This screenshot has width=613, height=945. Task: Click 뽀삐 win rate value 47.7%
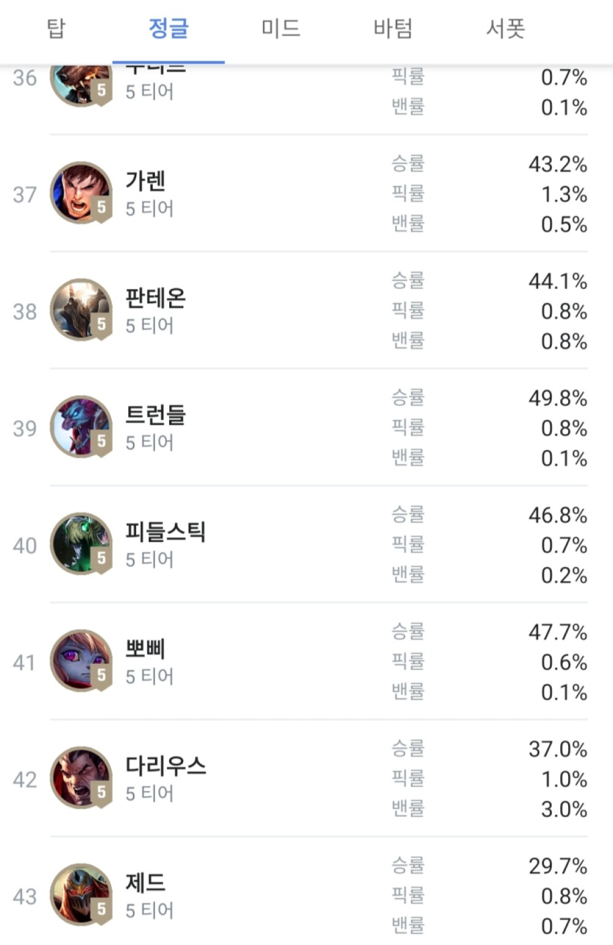pyautogui.click(x=558, y=632)
